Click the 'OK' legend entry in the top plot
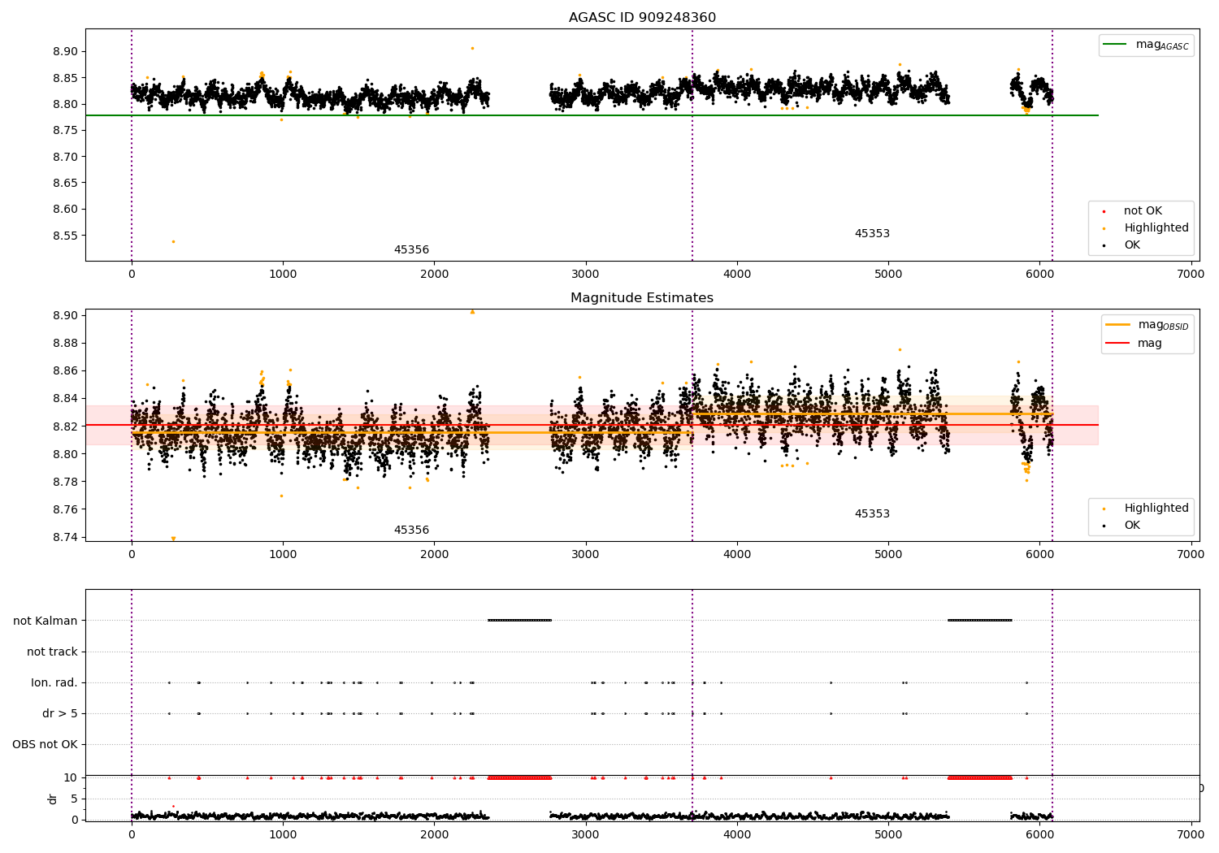Image resolution: width=1219 pixels, height=853 pixels. tap(1132, 245)
